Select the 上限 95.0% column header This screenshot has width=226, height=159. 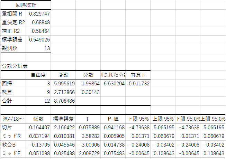213,119
